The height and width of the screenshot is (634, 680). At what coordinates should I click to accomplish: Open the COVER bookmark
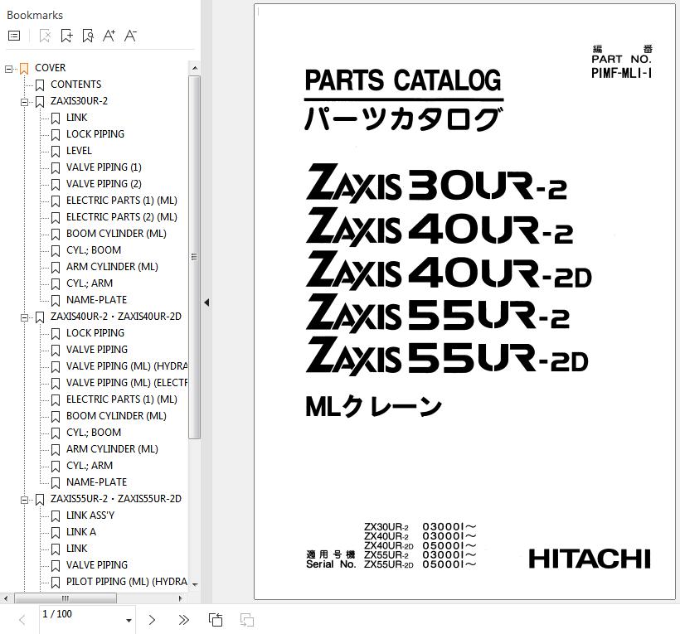51,68
